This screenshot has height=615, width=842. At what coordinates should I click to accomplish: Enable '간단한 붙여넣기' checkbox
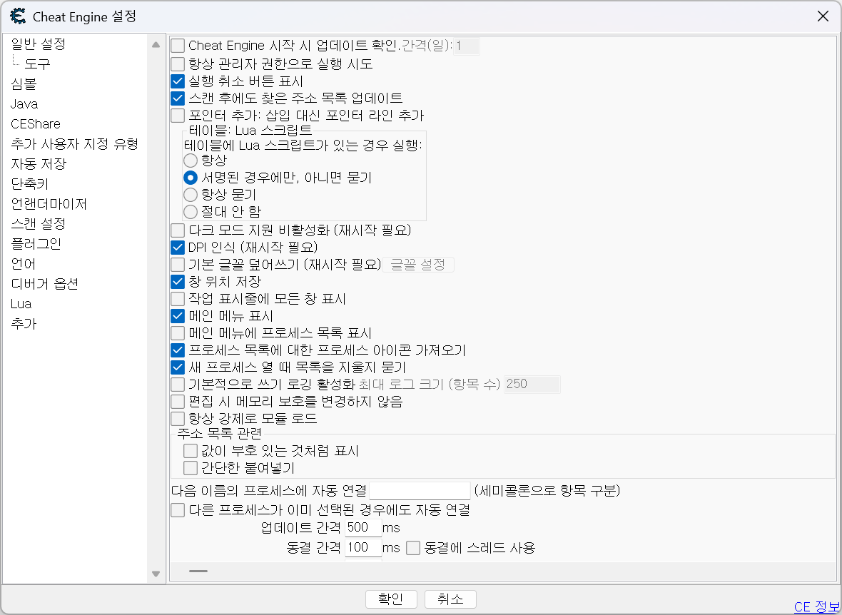tap(191, 468)
